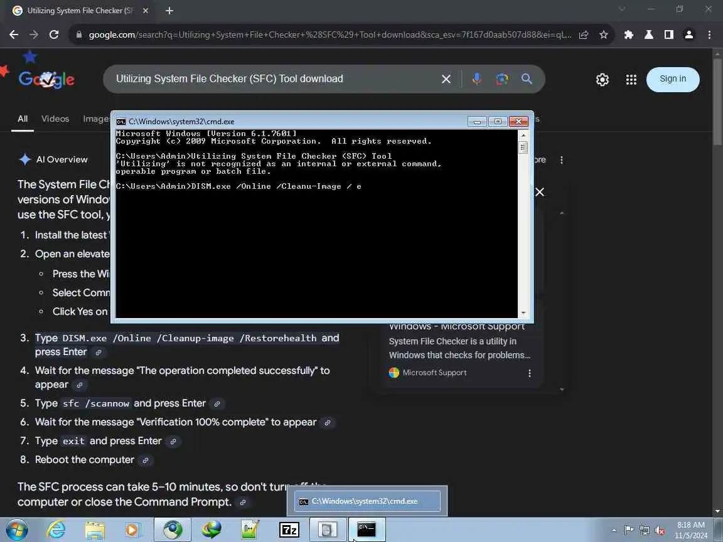Image resolution: width=723 pixels, height=542 pixels.
Task: Sign in to Google account
Action: coord(673,79)
